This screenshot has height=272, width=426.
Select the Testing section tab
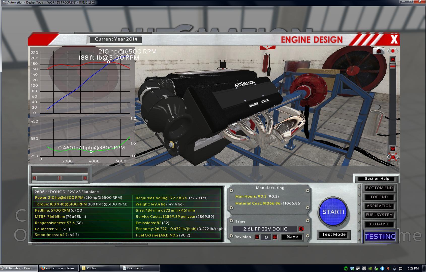click(380, 236)
